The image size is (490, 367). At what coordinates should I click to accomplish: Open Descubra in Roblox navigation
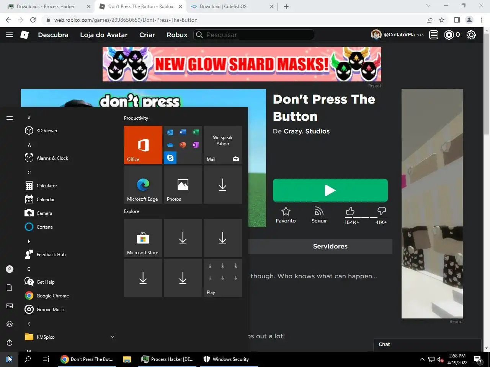click(x=53, y=35)
